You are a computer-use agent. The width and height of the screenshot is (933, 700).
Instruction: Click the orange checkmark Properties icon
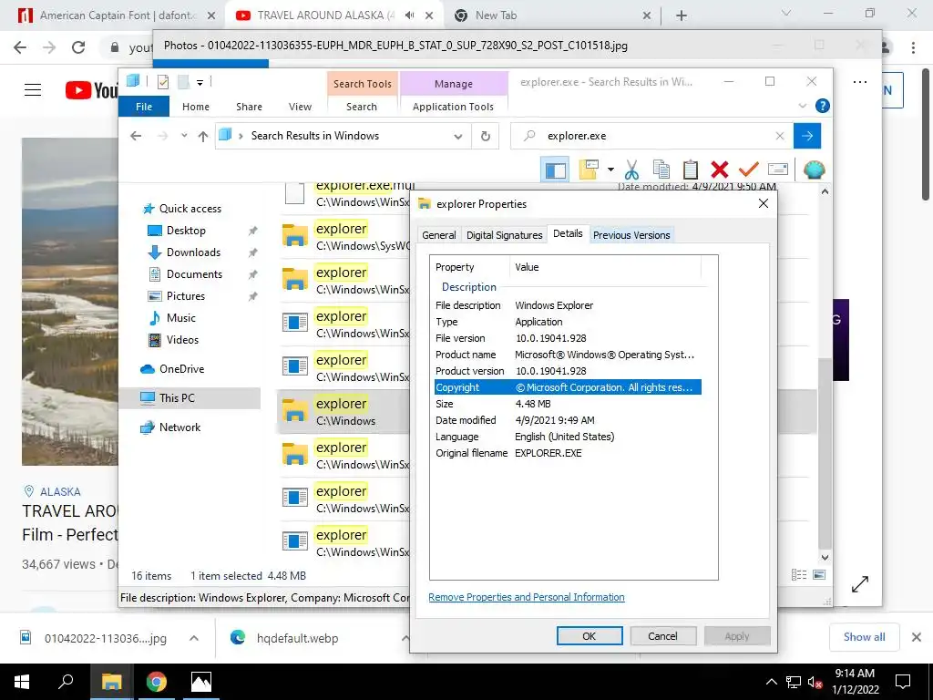(x=749, y=170)
